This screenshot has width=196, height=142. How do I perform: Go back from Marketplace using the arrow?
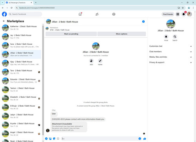[4, 21]
